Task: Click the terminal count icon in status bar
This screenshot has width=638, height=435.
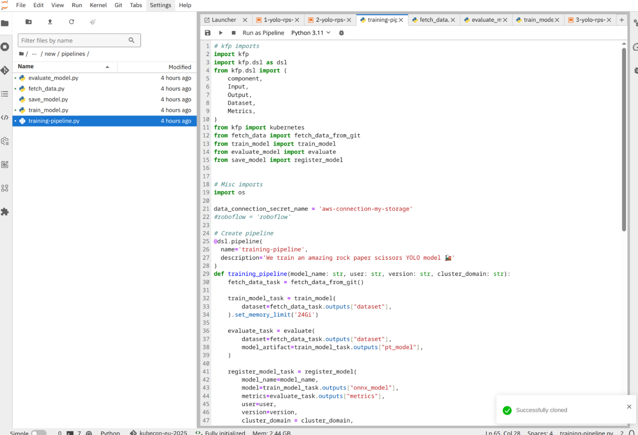Action: [70, 433]
